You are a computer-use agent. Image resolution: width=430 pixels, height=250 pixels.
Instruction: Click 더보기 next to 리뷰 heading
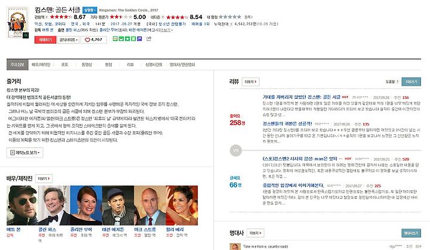251,82
